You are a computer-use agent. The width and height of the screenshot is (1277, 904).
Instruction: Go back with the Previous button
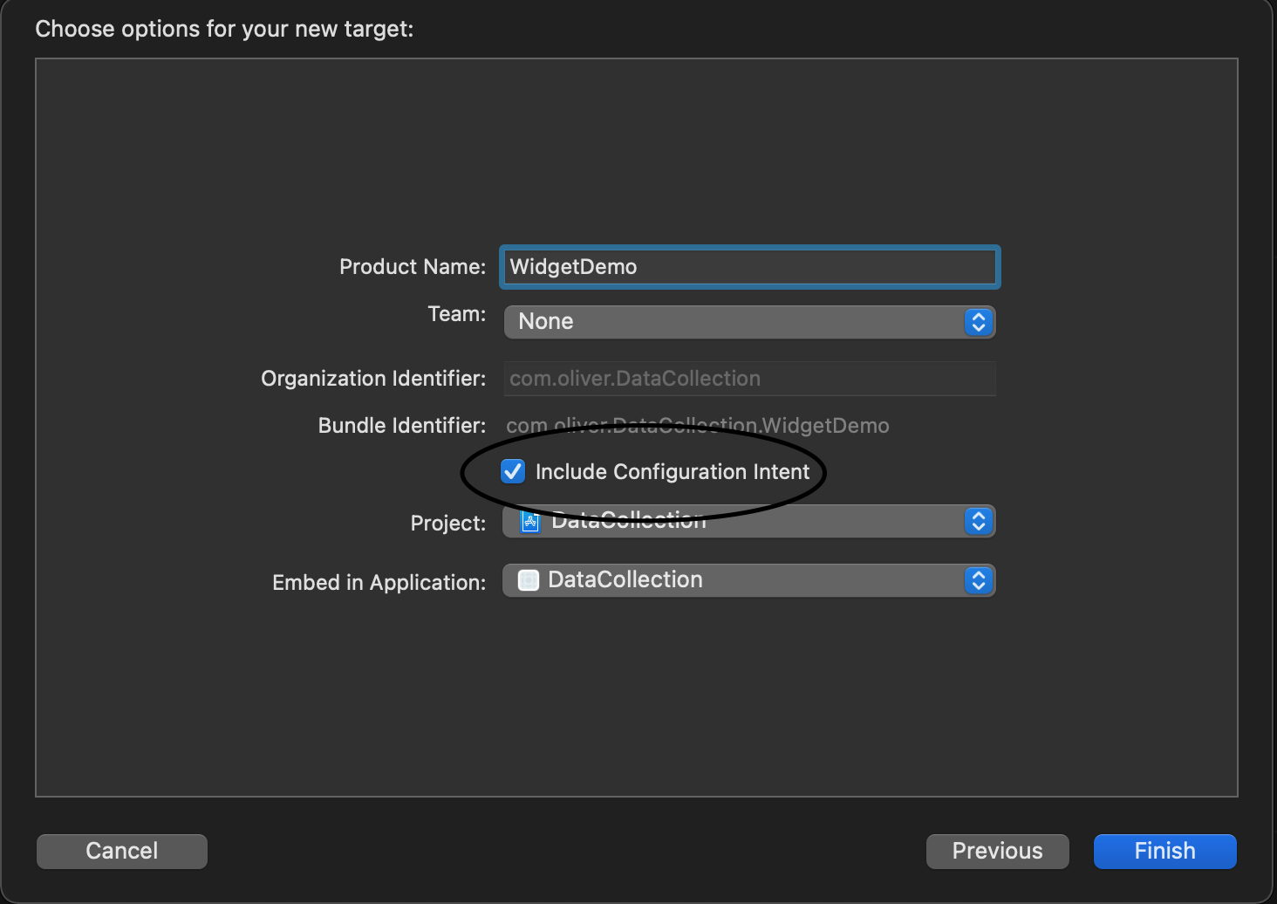997,851
